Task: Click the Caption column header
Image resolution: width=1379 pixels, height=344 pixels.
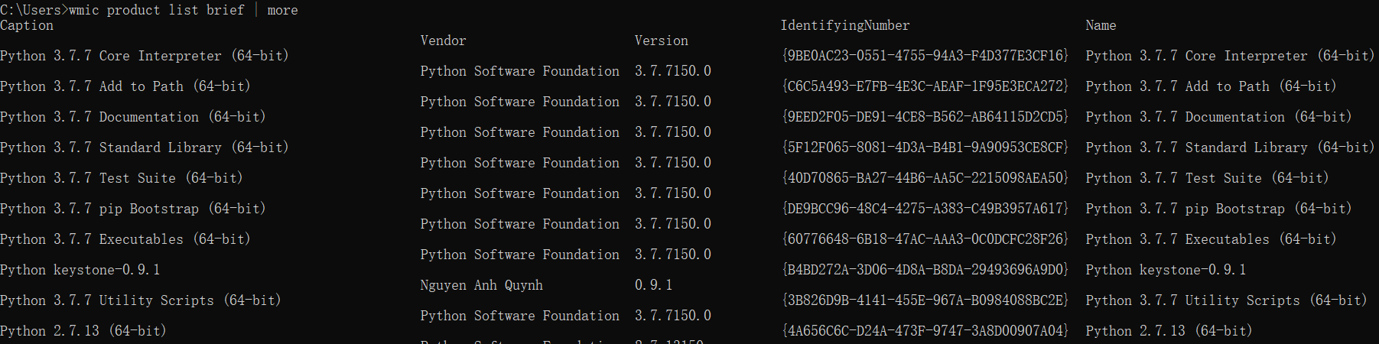Action: coord(27,25)
